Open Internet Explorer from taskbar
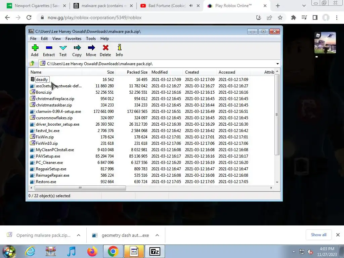 coord(30,251)
